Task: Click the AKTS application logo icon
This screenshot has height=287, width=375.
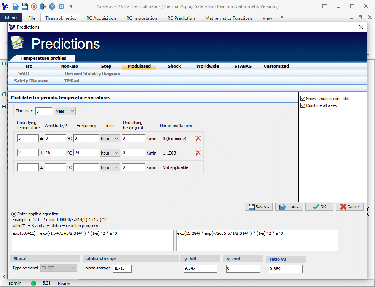Action: click(x=5, y=6)
